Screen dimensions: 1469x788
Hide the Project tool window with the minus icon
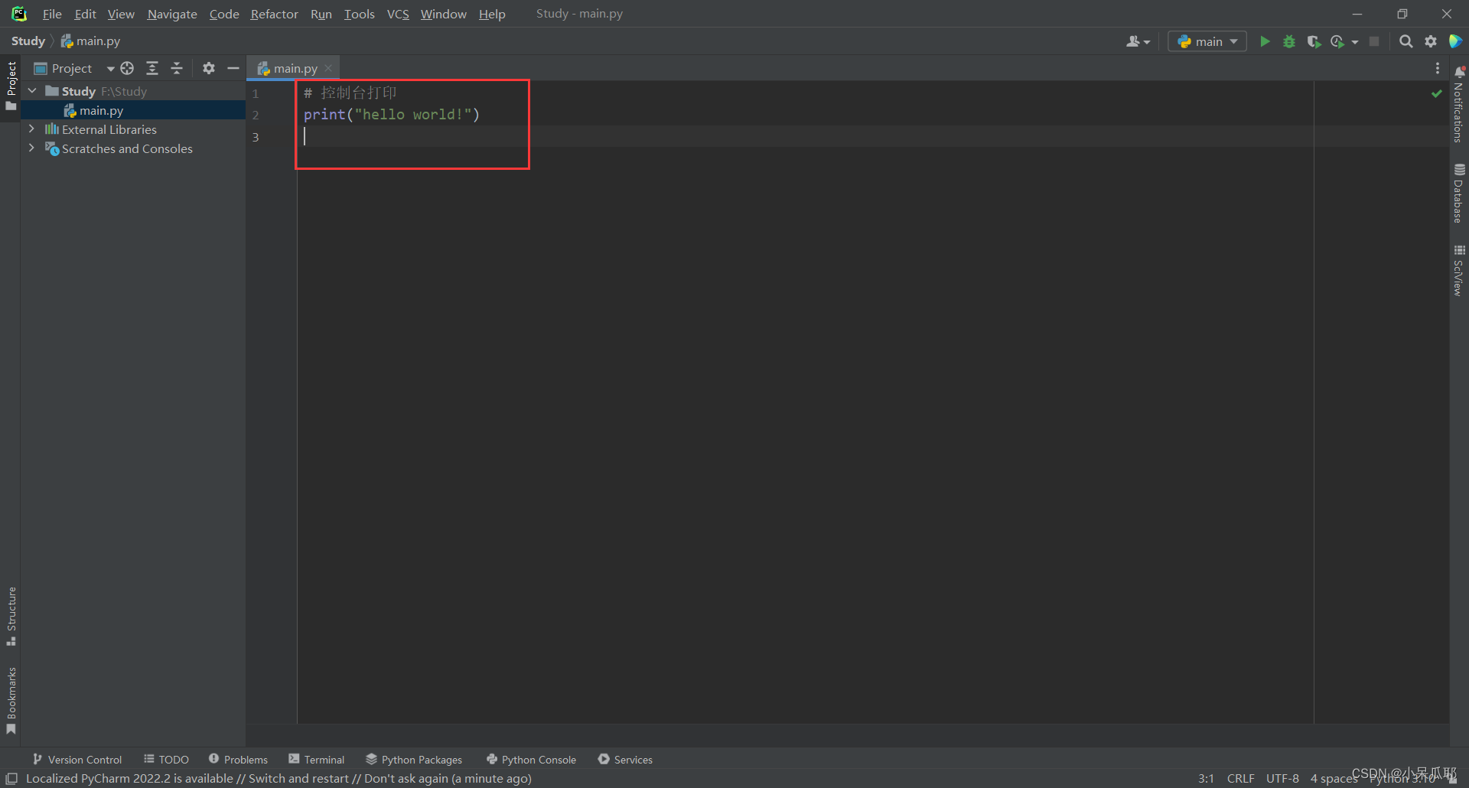point(233,68)
